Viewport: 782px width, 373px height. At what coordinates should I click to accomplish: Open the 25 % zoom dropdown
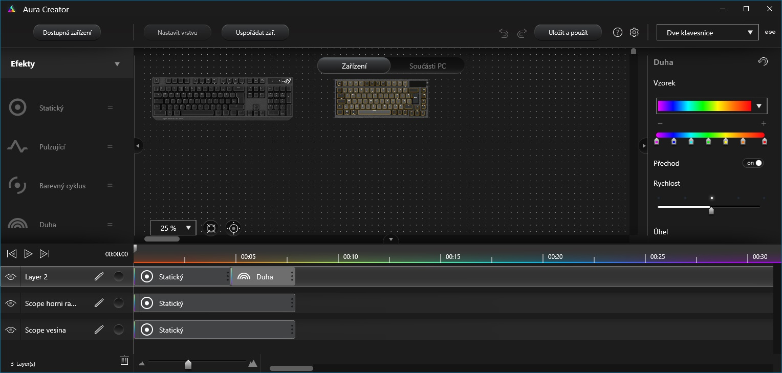tap(173, 228)
